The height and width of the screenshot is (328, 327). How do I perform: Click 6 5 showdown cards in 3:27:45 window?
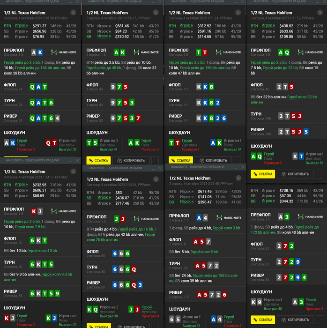click(x=175, y=320)
